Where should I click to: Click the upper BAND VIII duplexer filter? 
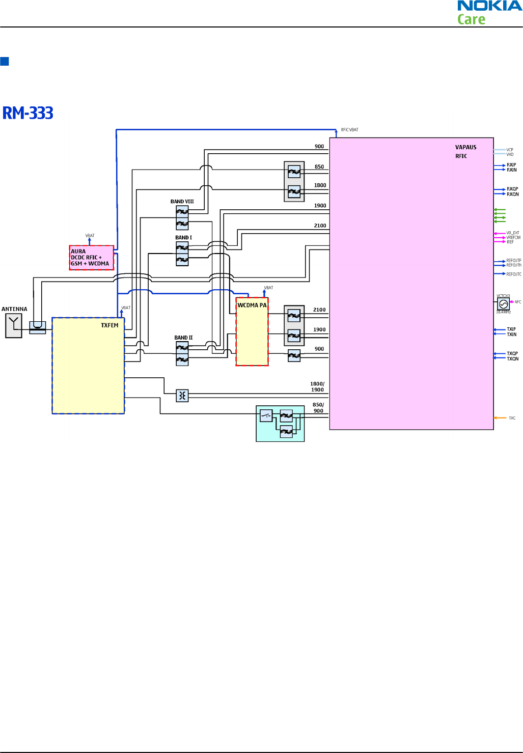tap(182, 212)
